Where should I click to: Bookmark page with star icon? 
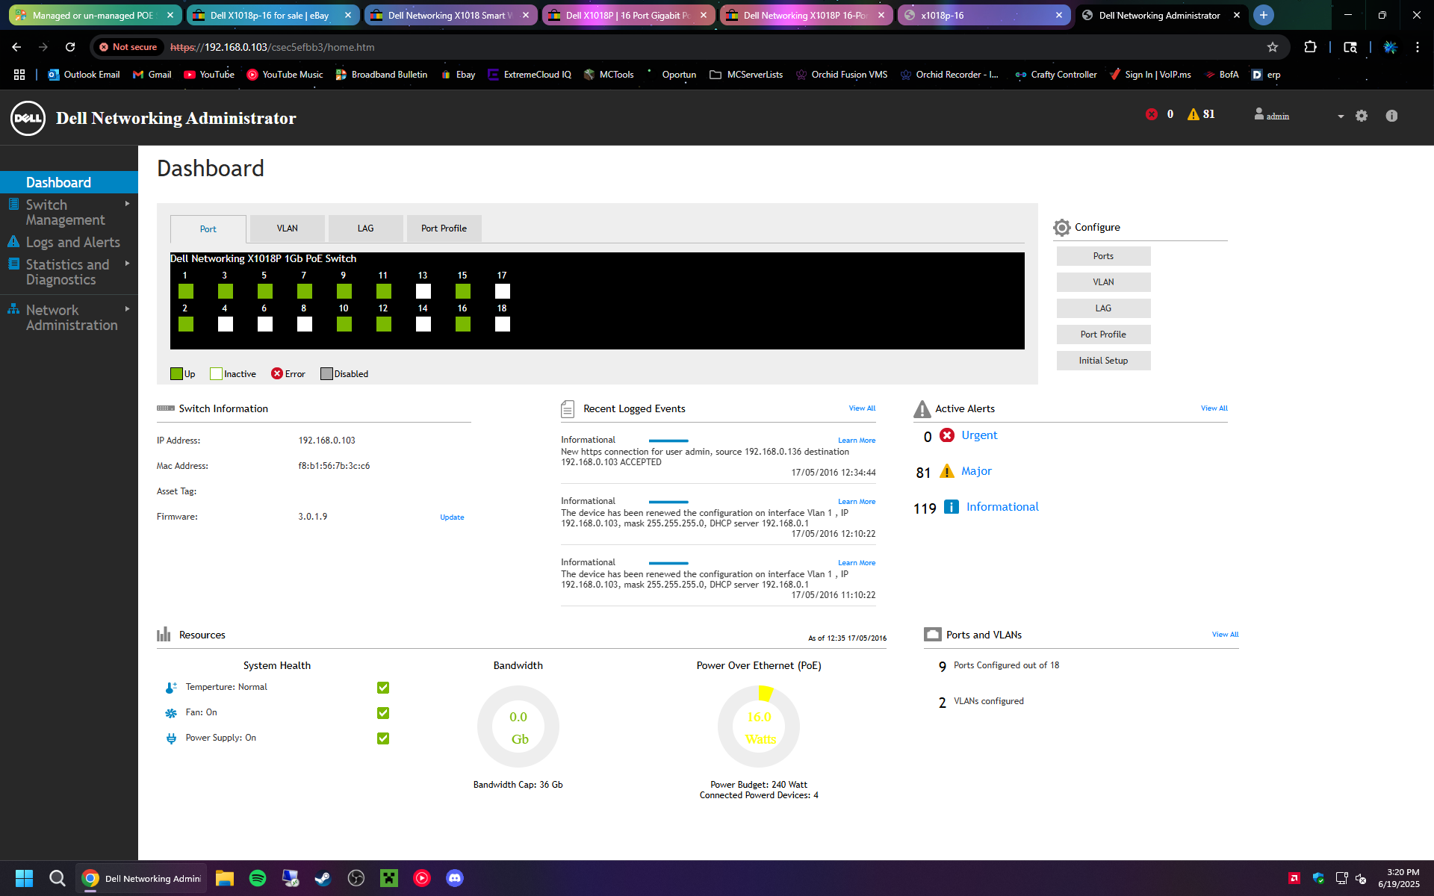(x=1273, y=47)
